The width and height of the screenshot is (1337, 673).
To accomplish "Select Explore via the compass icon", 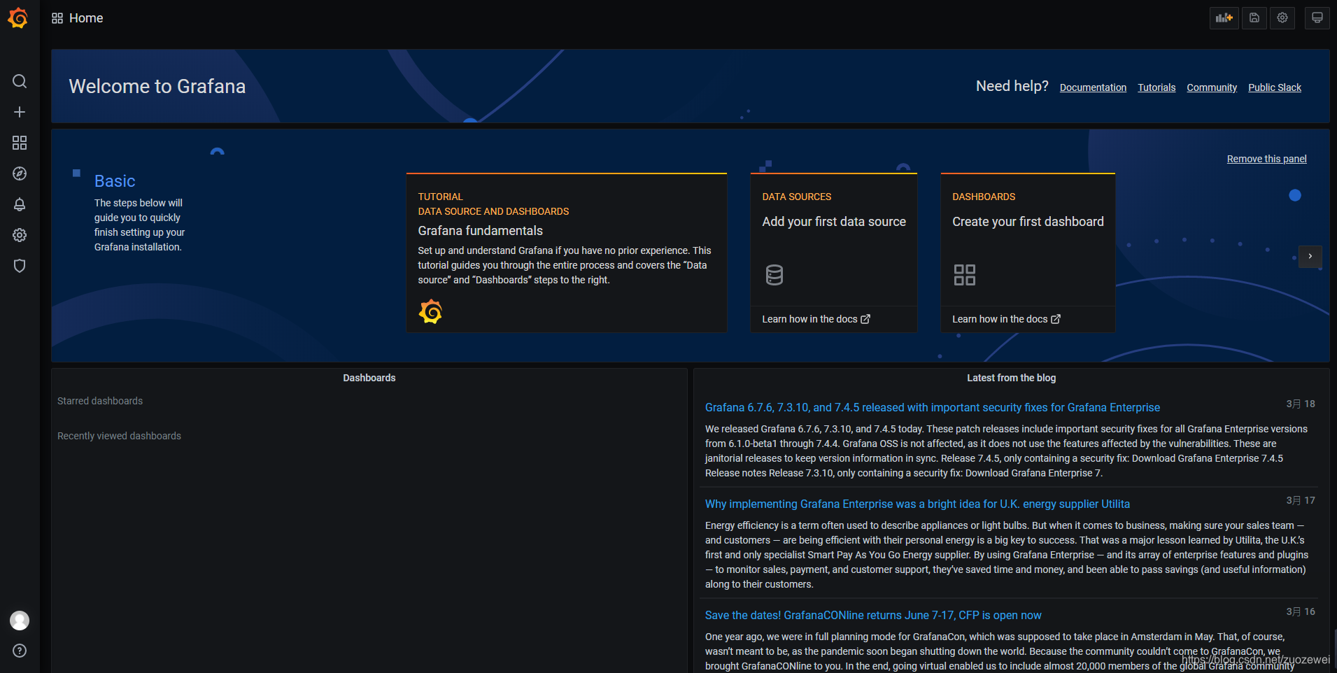I will click(x=20, y=173).
